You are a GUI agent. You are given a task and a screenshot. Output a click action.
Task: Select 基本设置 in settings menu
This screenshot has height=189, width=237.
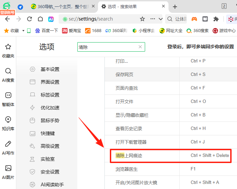tap(45, 69)
